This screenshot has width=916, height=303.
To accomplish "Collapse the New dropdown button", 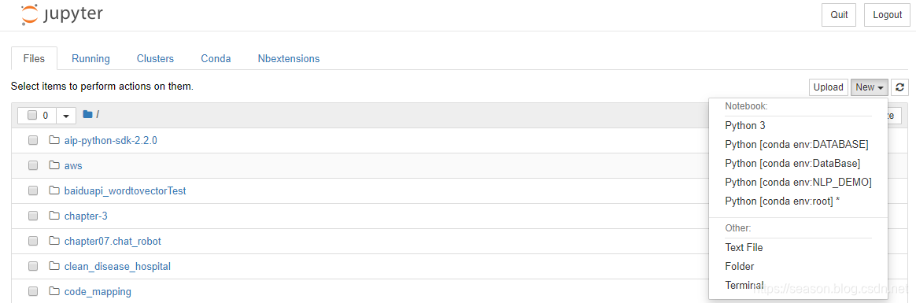I will point(870,87).
